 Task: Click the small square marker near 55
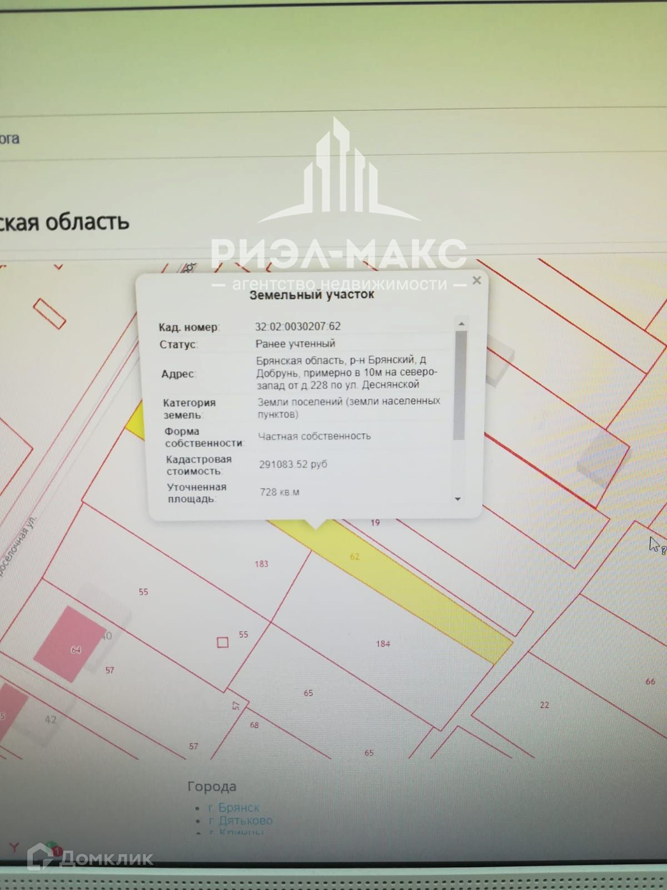point(222,642)
